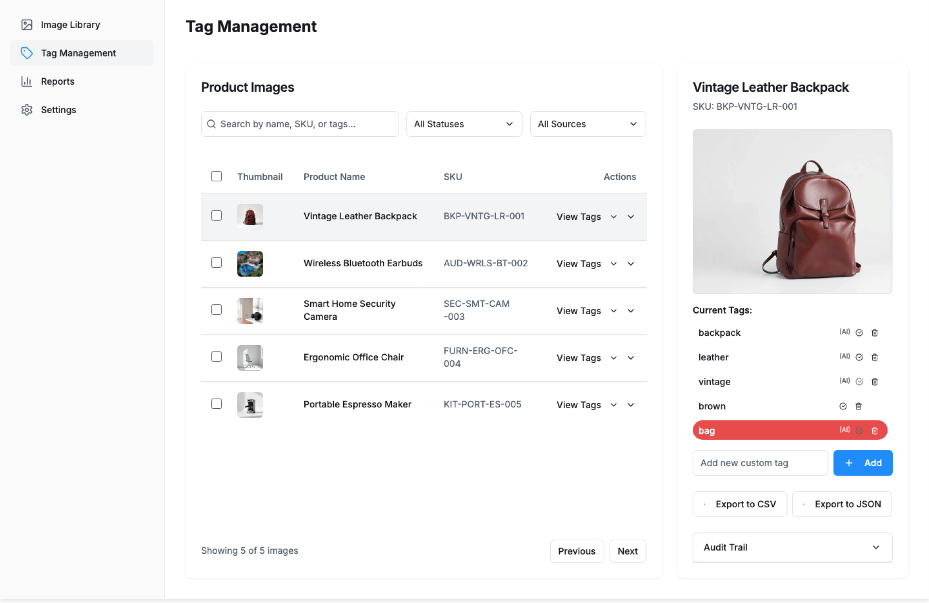929x603 pixels.
Task: Select the red highlighted bag tag
Action: [x=764, y=431]
